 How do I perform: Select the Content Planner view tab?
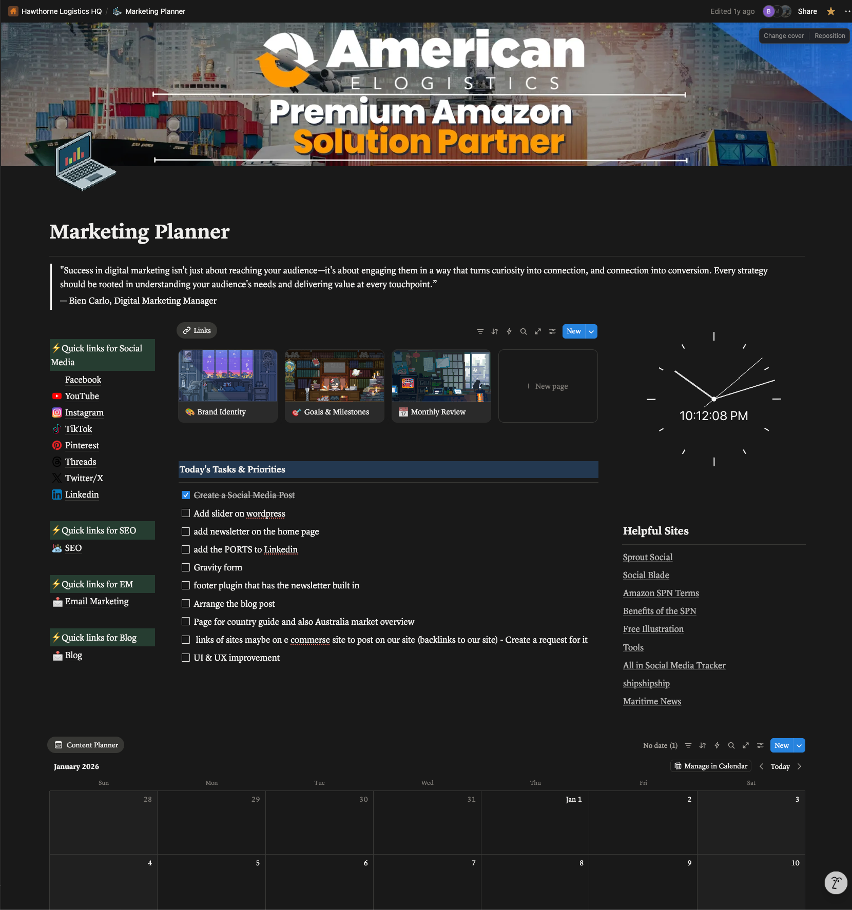pyautogui.click(x=86, y=745)
